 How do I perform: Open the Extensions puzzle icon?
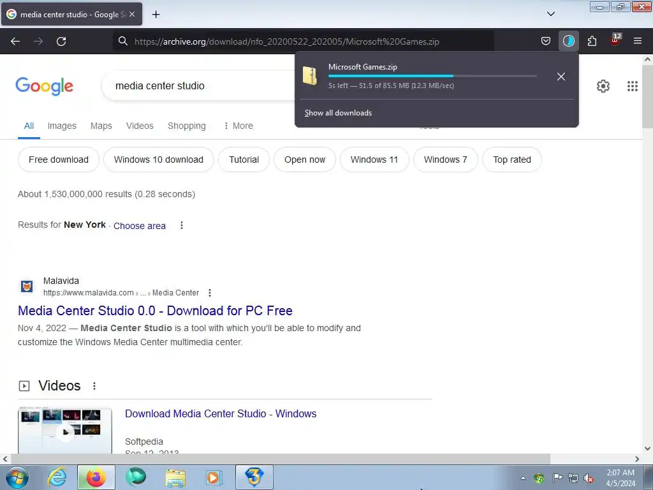[x=592, y=41]
